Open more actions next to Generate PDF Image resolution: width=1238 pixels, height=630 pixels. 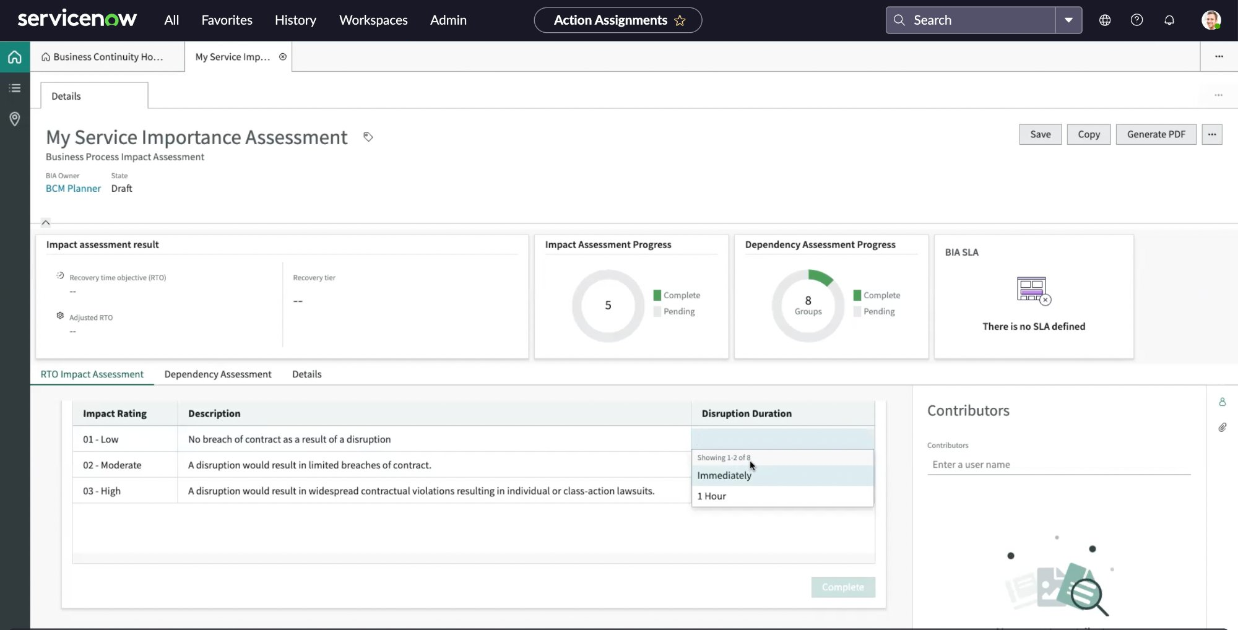pyautogui.click(x=1212, y=134)
